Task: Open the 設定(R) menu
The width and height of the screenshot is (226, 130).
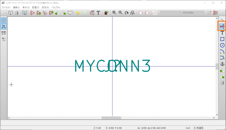Action: pyautogui.click(x=45, y=7)
